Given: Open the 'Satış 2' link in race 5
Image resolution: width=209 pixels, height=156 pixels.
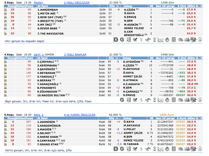Looking at the screenshot, I should [38, 115].
